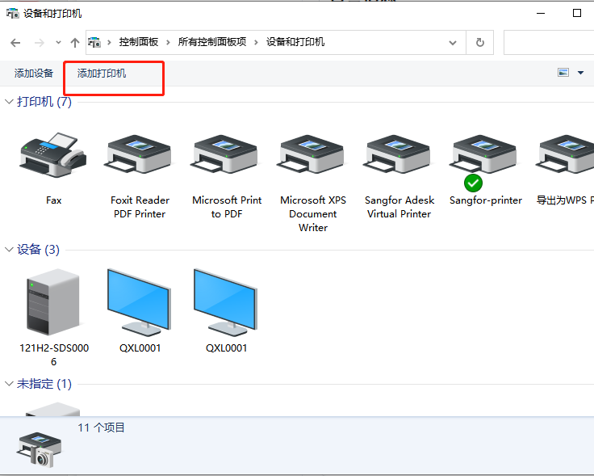594x476 pixels.
Task: Open recent locations dropdown arrow
Action: [x=58, y=43]
